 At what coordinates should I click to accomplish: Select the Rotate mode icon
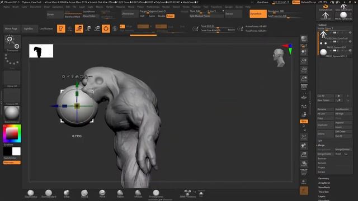click(97, 28)
